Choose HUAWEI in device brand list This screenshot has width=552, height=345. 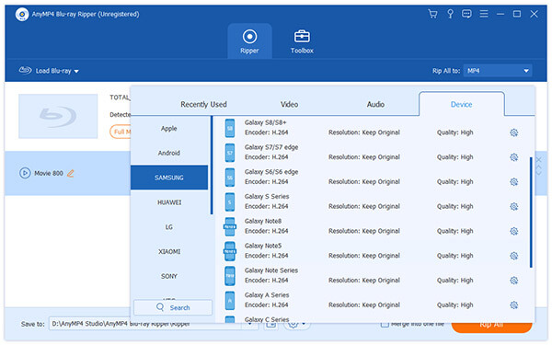(169, 202)
